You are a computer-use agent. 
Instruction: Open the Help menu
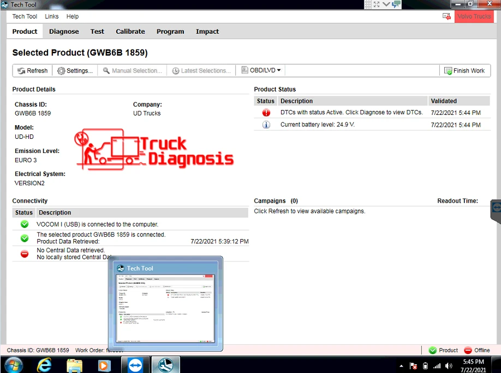pyautogui.click(x=73, y=16)
